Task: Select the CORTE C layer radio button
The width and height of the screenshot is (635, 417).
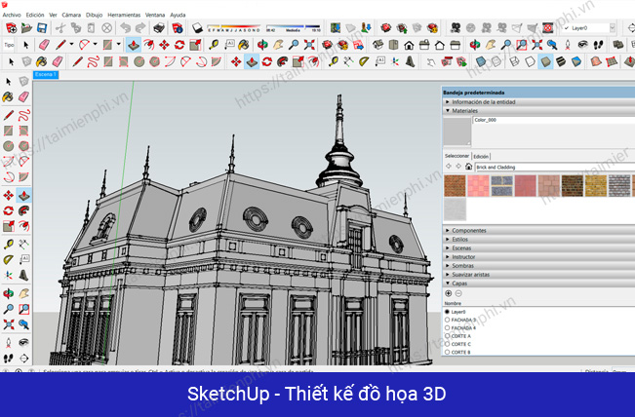Action: coord(447,344)
